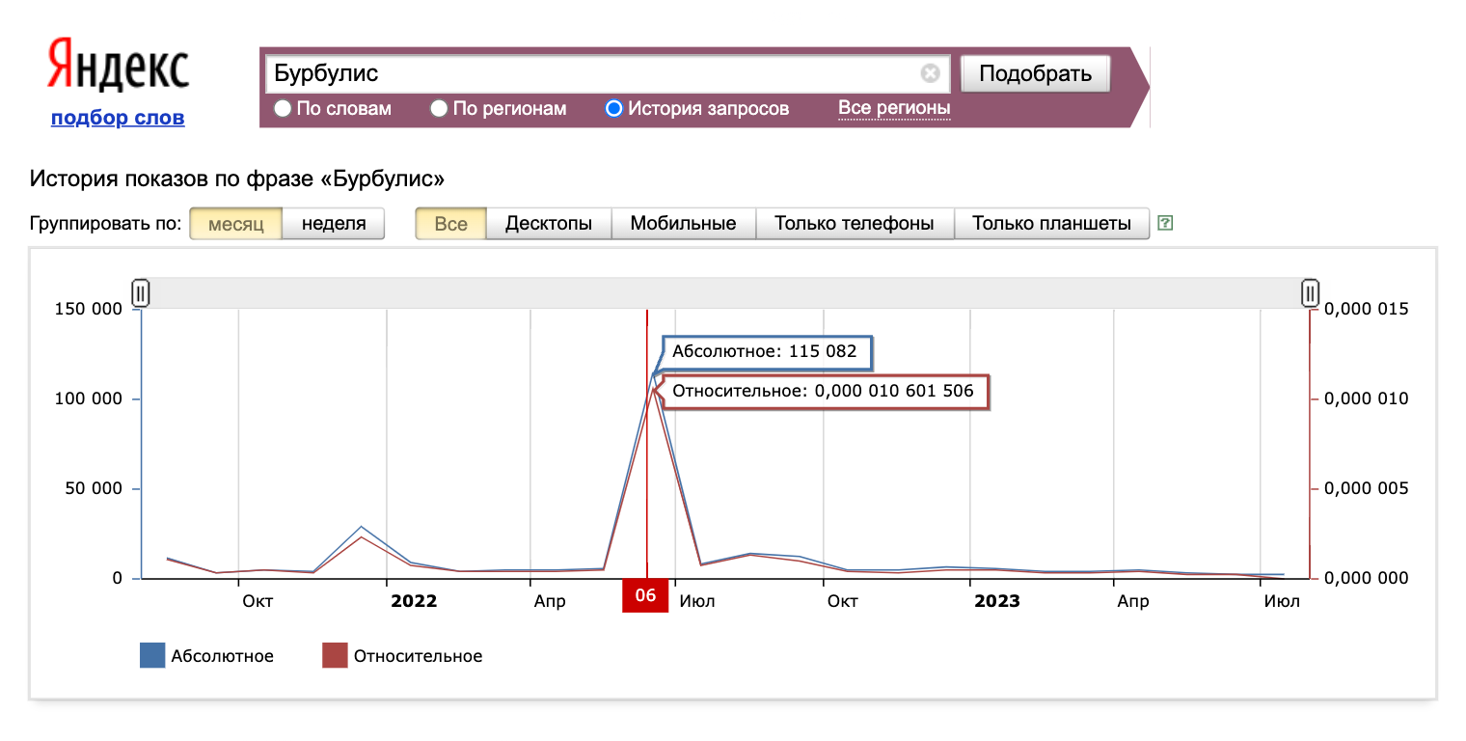The width and height of the screenshot is (1466, 741).
Task: Click the 150 000 axis value
Action: pos(91,309)
